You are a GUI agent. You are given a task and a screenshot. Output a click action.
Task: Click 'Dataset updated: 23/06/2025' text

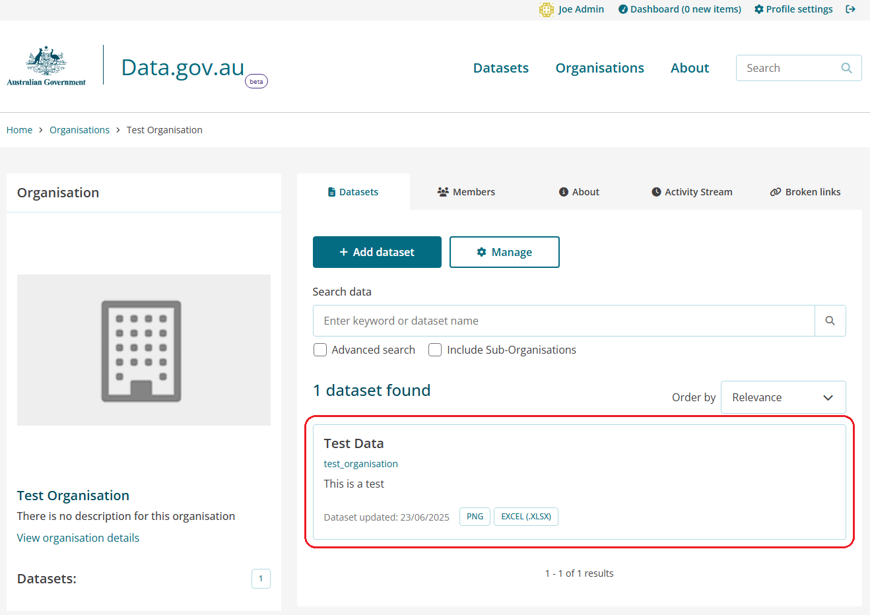click(387, 517)
